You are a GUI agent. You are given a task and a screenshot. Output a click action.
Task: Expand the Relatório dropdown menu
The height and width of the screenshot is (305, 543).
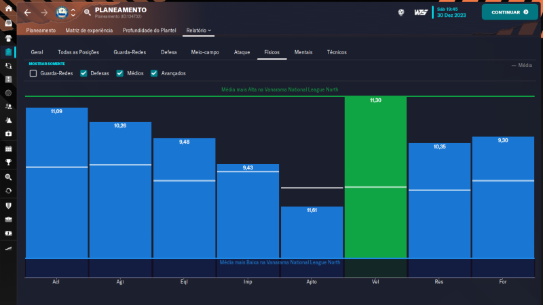click(x=199, y=30)
